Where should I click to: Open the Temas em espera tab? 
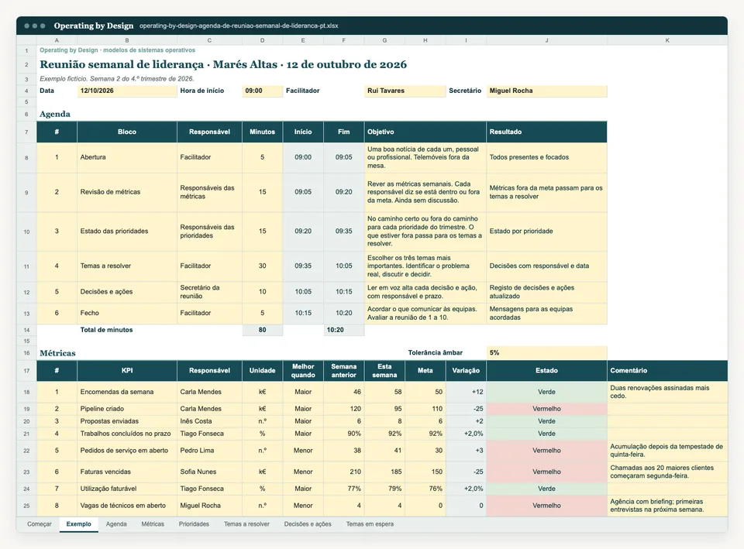(x=370, y=524)
